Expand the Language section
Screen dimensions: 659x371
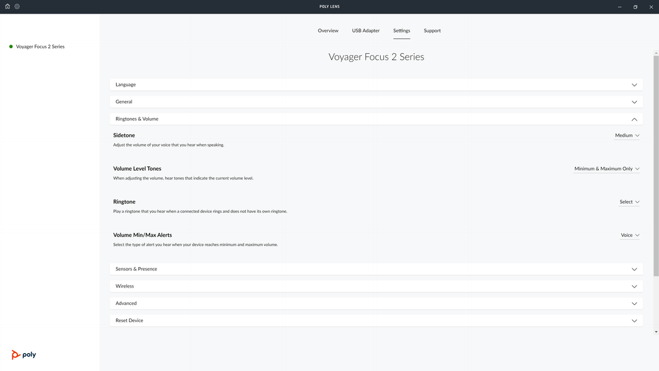(x=376, y=85)
